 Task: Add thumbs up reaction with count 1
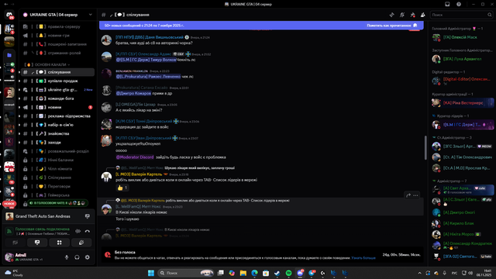click(x=122, y=188)
